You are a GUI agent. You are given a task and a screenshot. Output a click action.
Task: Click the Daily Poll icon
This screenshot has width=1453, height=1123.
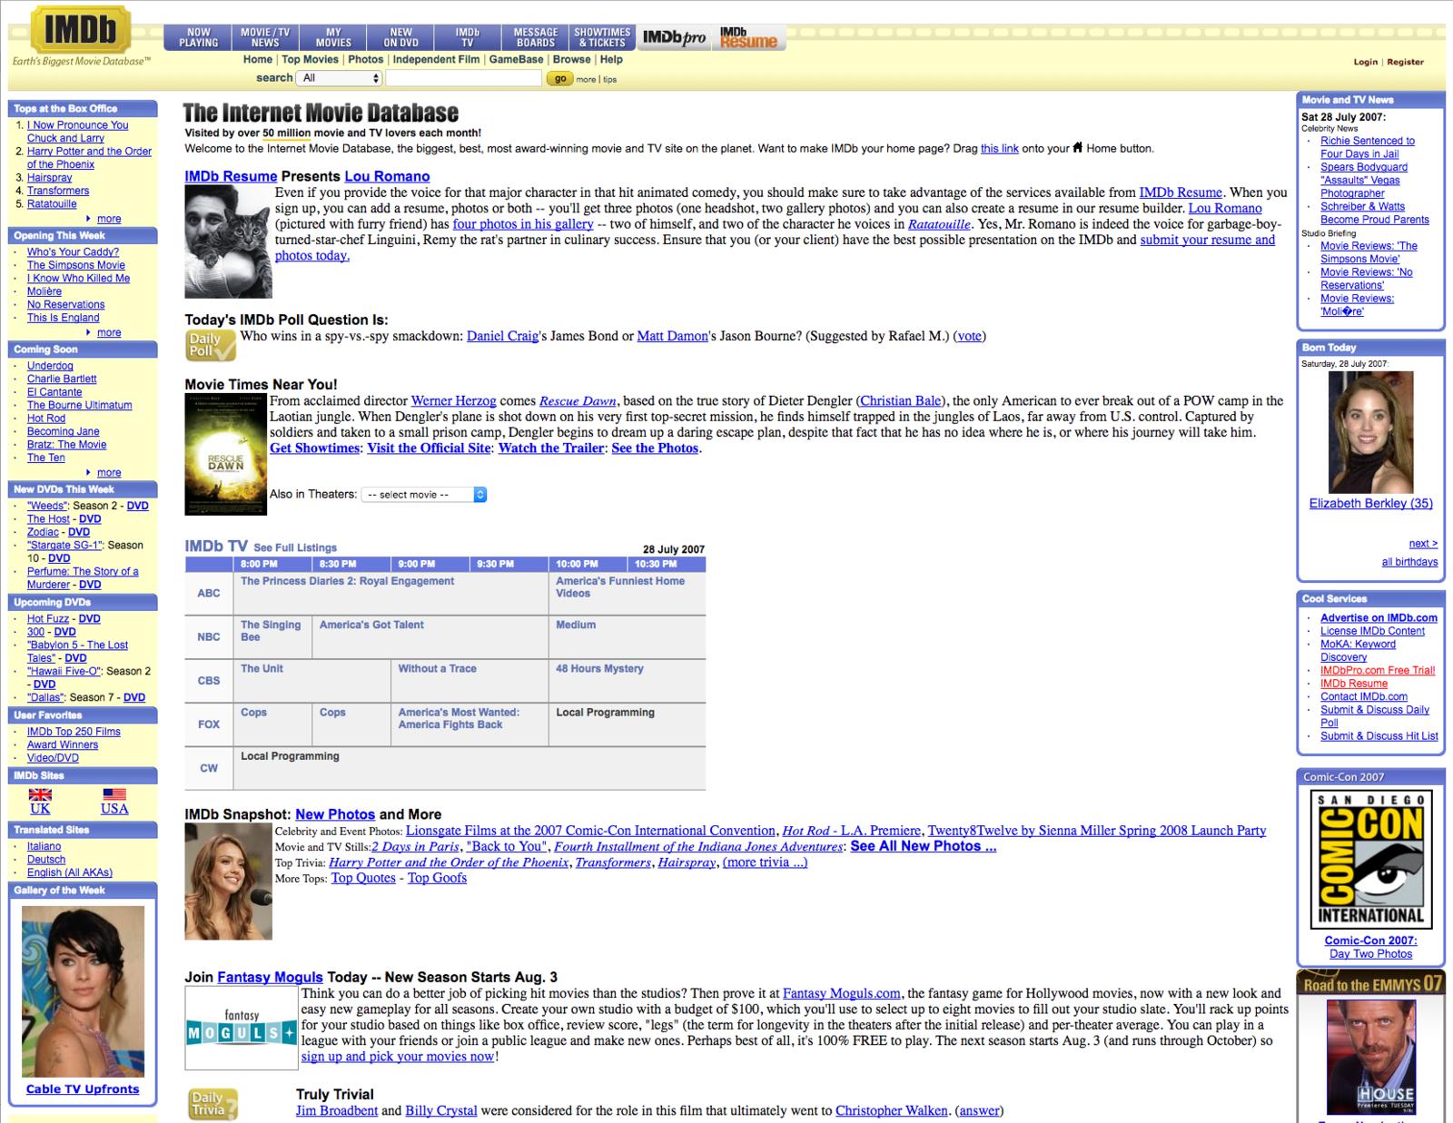211,345
